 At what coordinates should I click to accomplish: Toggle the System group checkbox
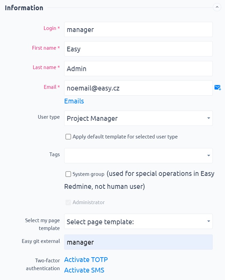coord(68,174)
